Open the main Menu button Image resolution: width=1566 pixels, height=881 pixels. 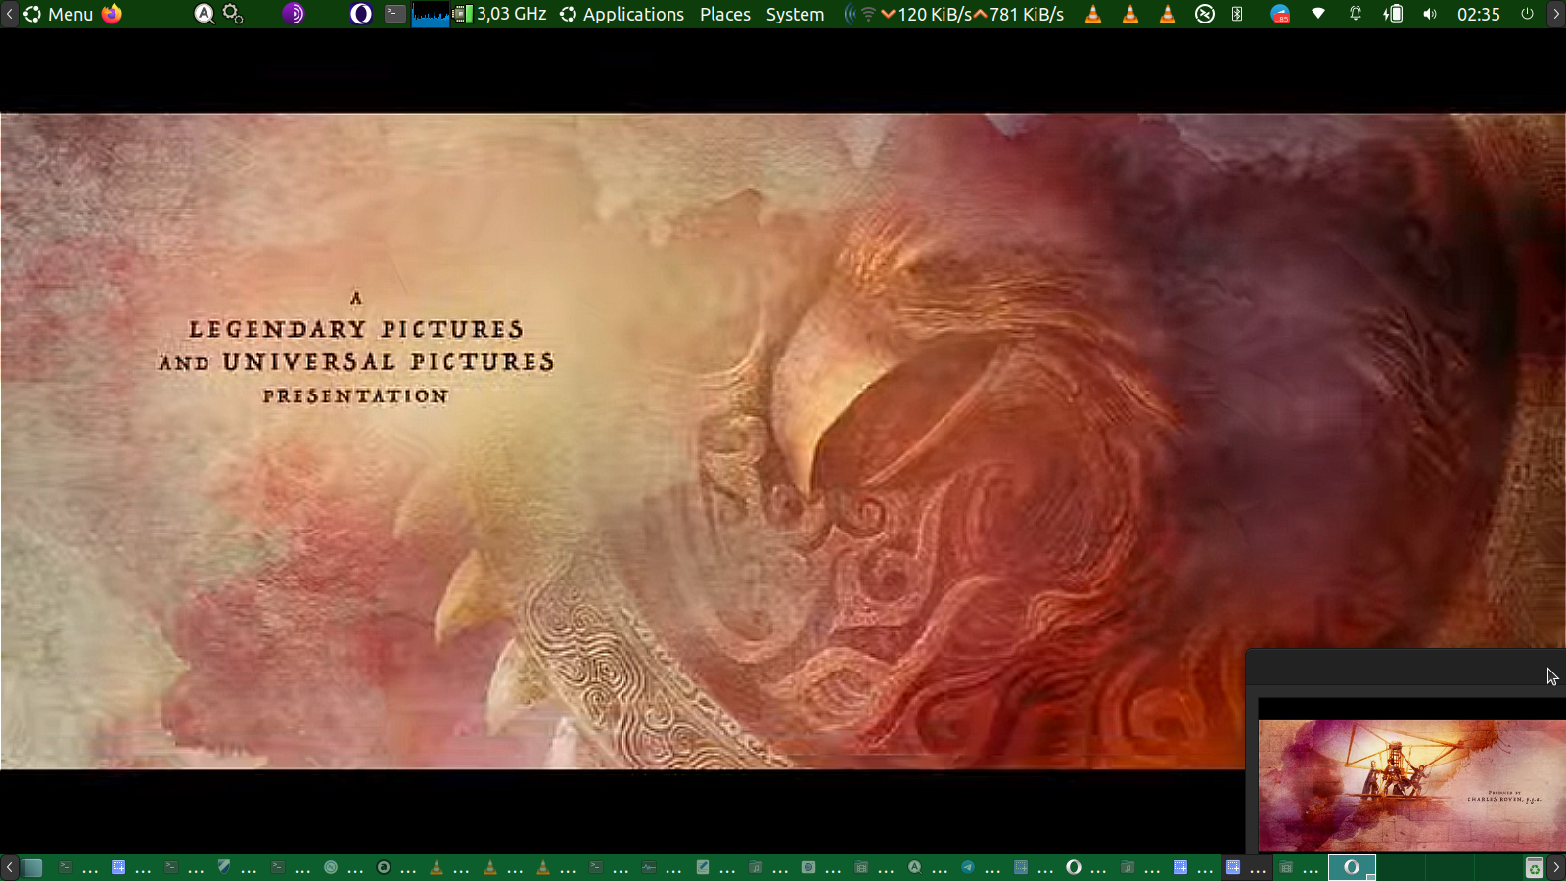(x=59, y=14)
